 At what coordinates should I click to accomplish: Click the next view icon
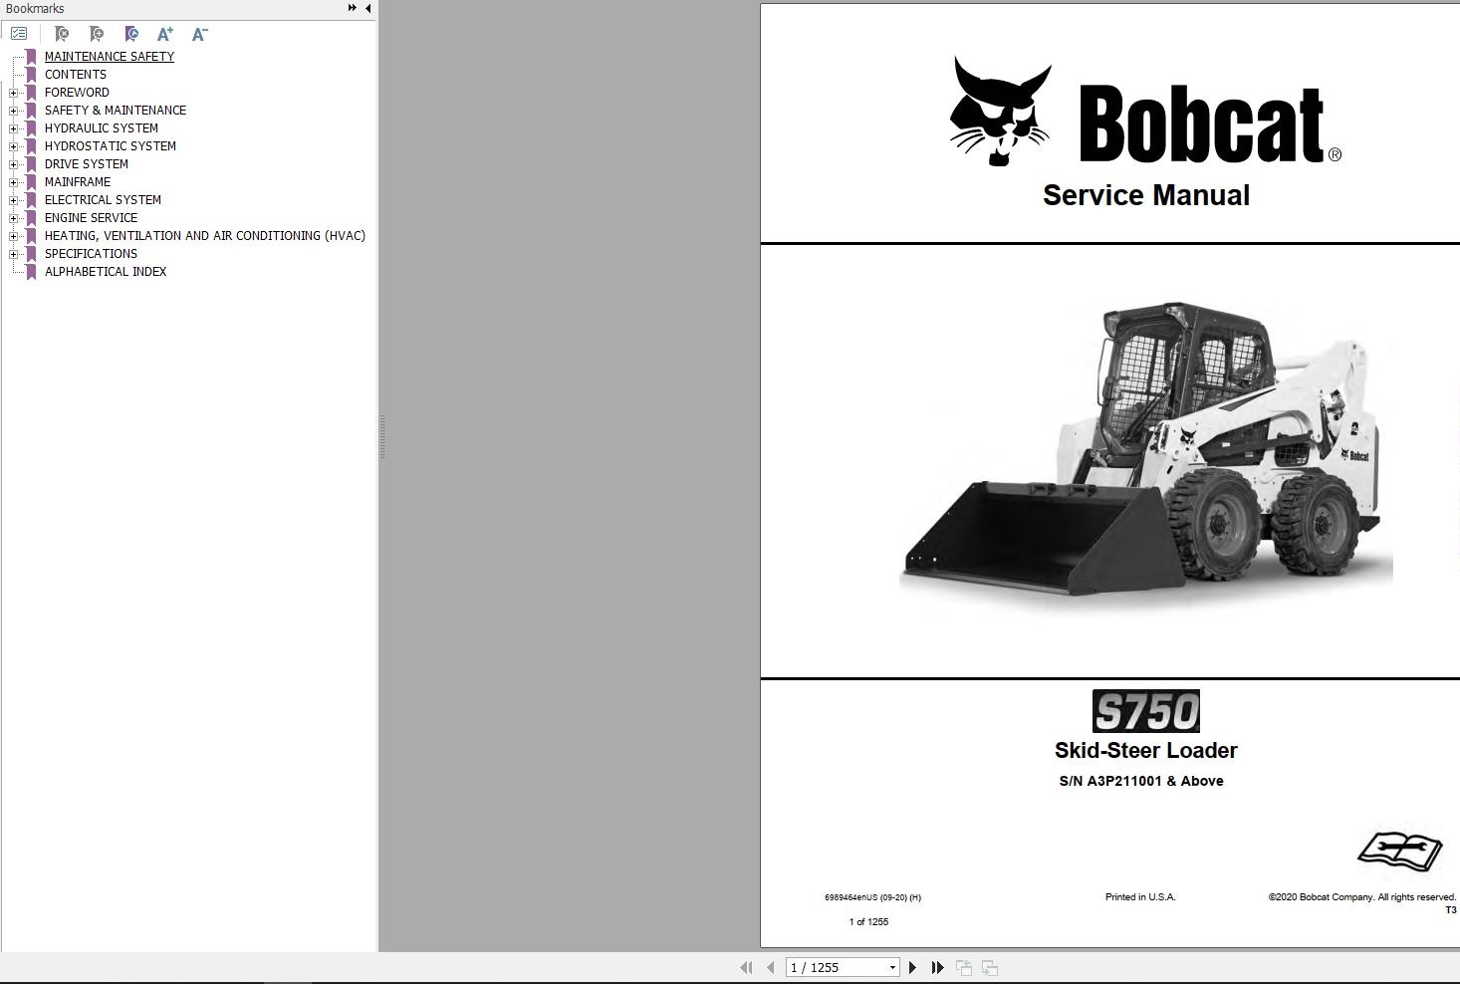(990, 967)
